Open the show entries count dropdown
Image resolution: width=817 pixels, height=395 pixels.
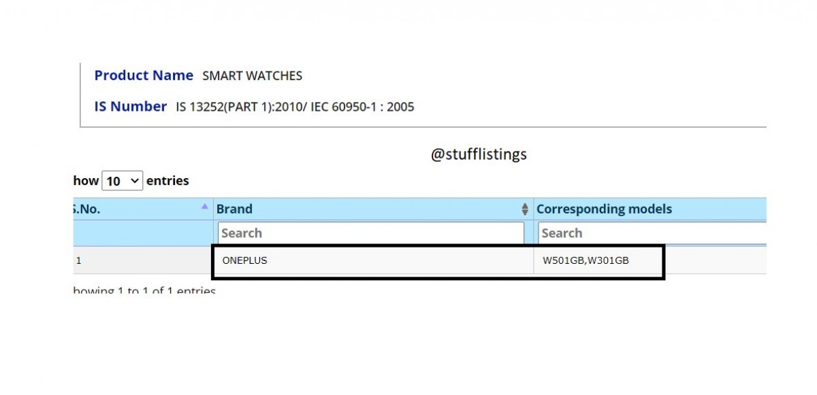tap(123, 181)
